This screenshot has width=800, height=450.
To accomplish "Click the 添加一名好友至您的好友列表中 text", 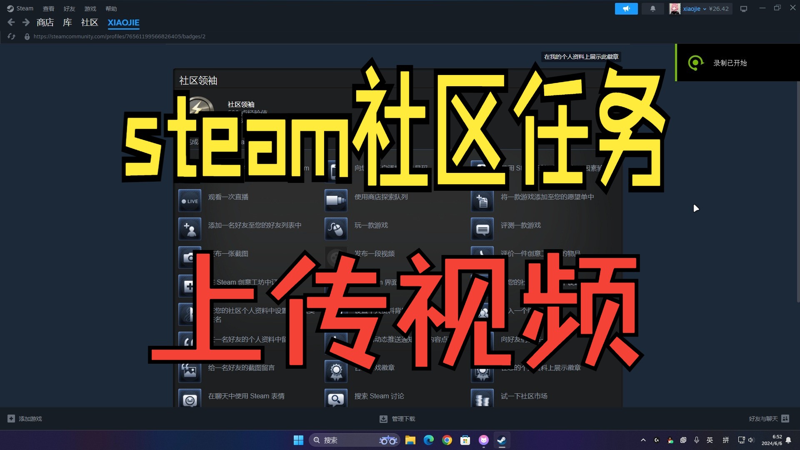I will 255,225.
